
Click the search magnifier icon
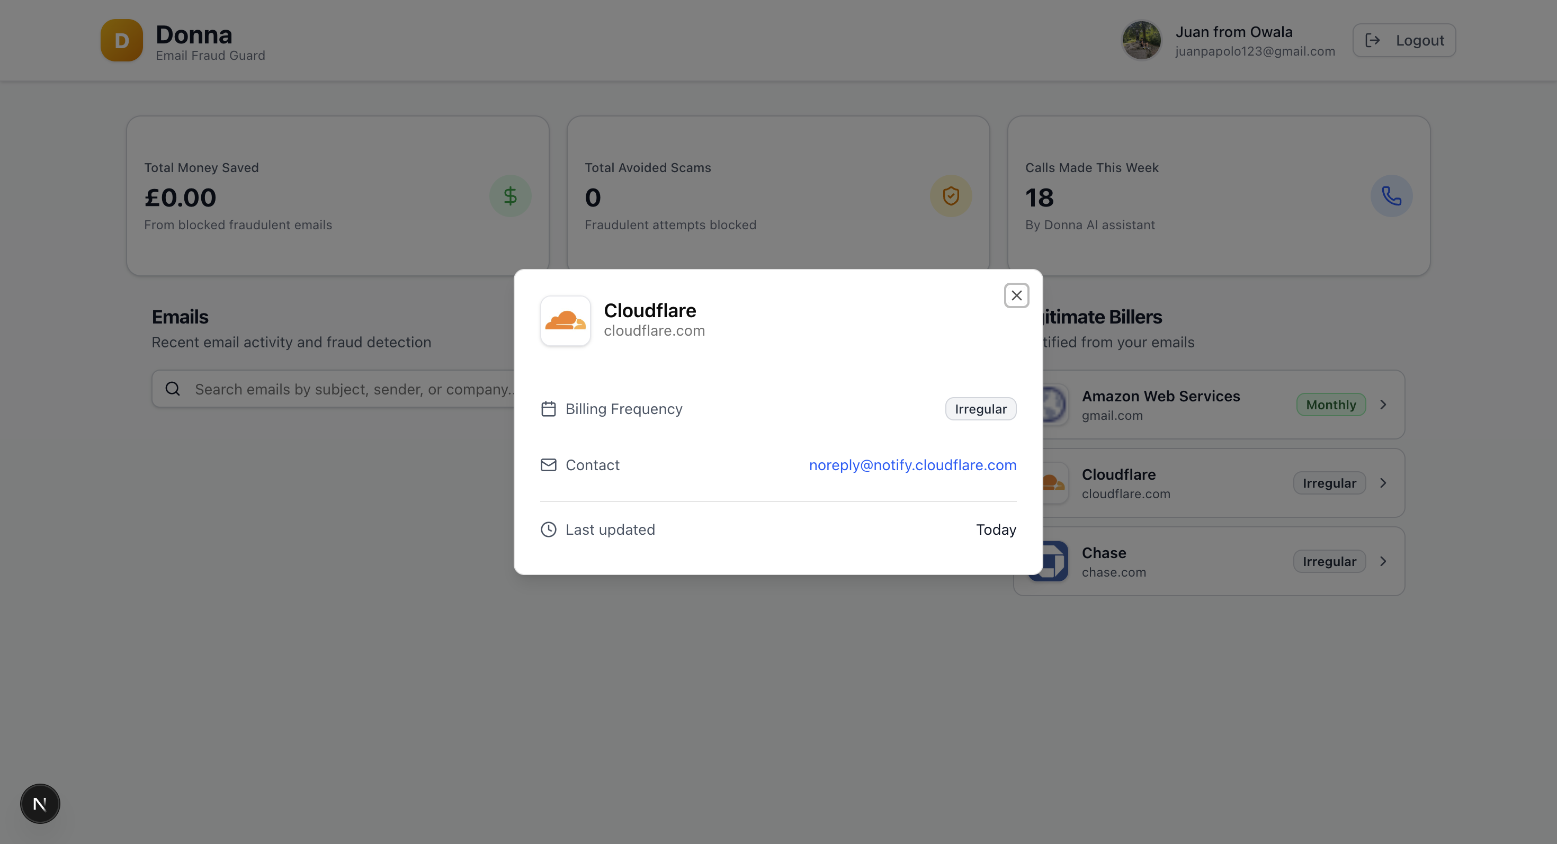coord(173,389)
